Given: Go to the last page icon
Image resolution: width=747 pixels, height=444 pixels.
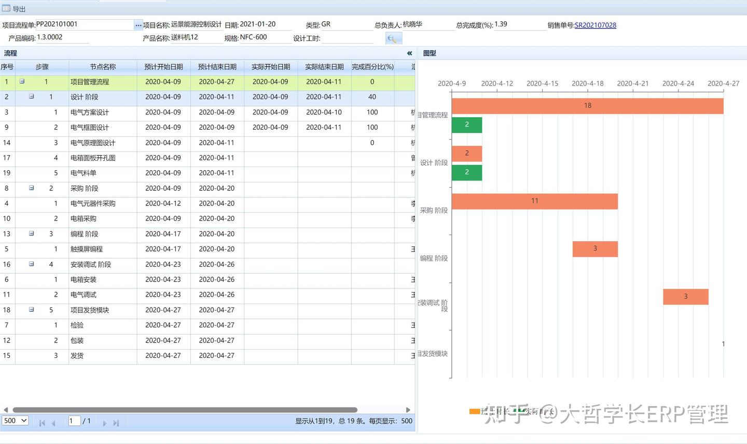Looking at the screenshot, I should pos(116,423).
